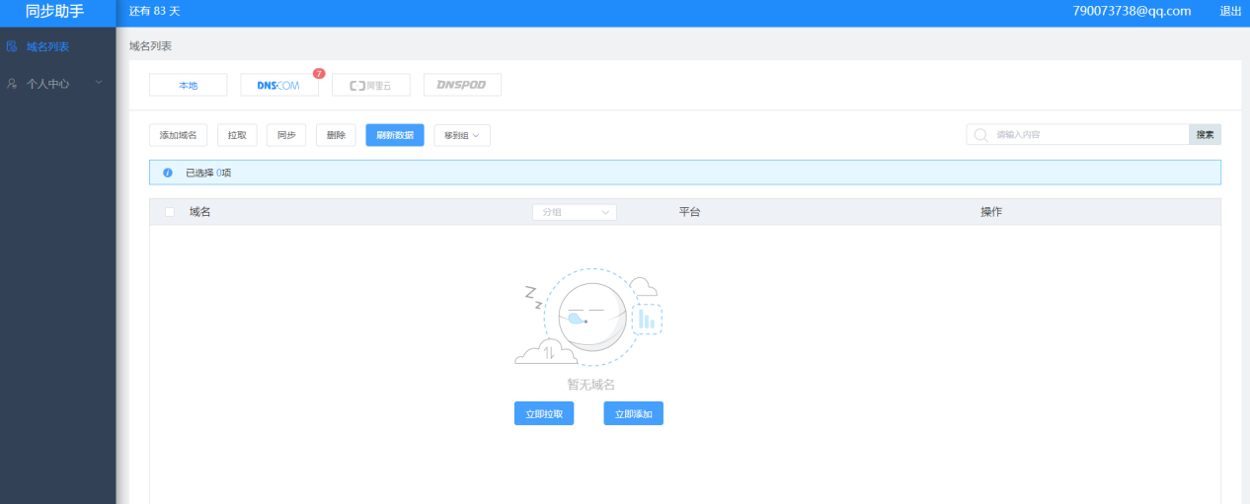Click the search magnifier icon
Viewport: 1250px width, 504px height.
click(x=980, y=135)
